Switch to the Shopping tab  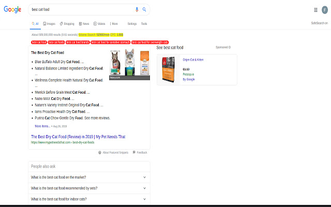(x=67, y=24)
